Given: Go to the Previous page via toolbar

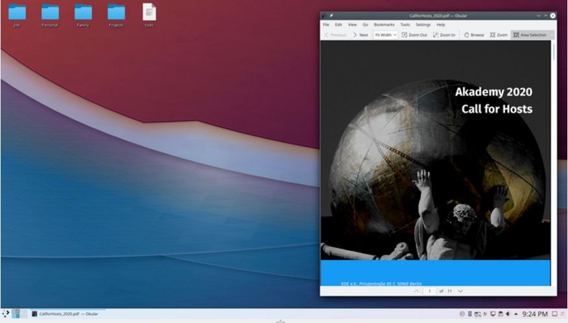Looking at the screenshot, I should [335, 35].
